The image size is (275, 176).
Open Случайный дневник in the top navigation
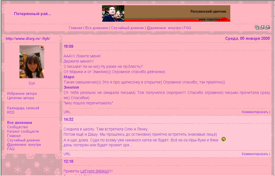coord(127,28)
